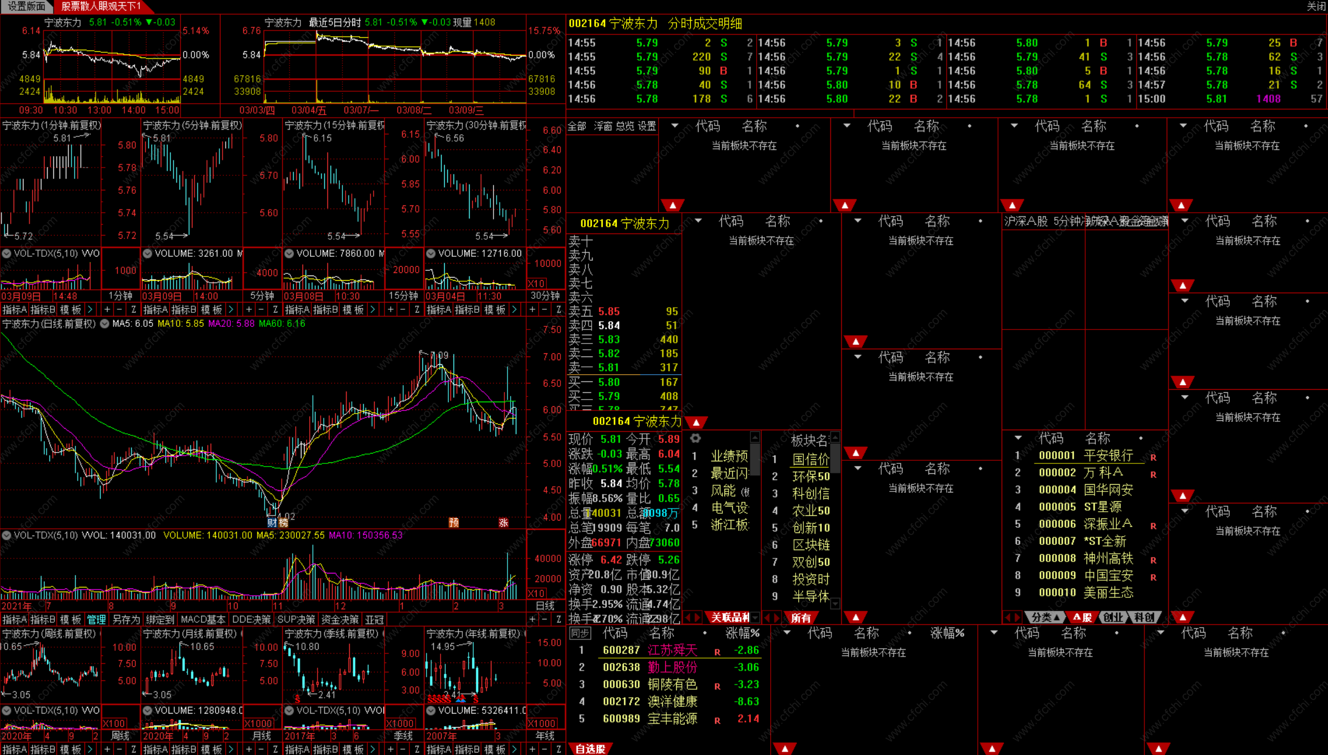Expand dropdown arrow left of A股 list header
The height and width of the screenshot is (755, 1328).
click(1018, 438)
